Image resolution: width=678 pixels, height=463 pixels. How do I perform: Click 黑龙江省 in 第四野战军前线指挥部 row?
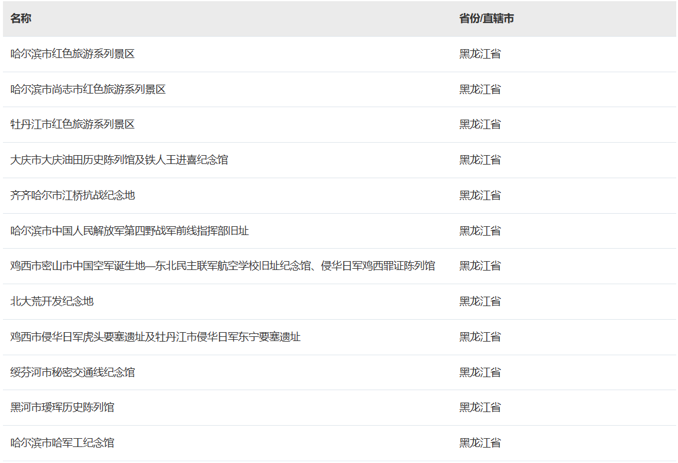click(x=480, y=231)
